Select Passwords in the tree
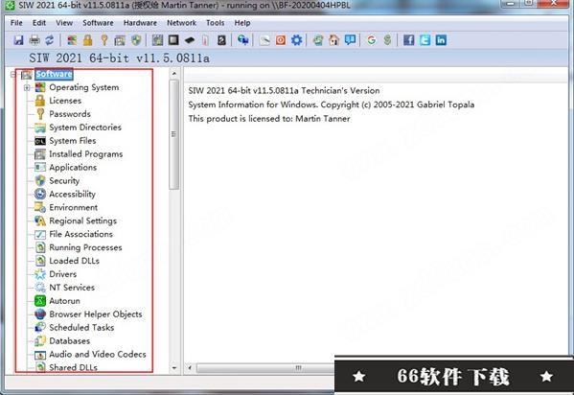This screenshot has width=574, height=395. (x=70, y=114)
